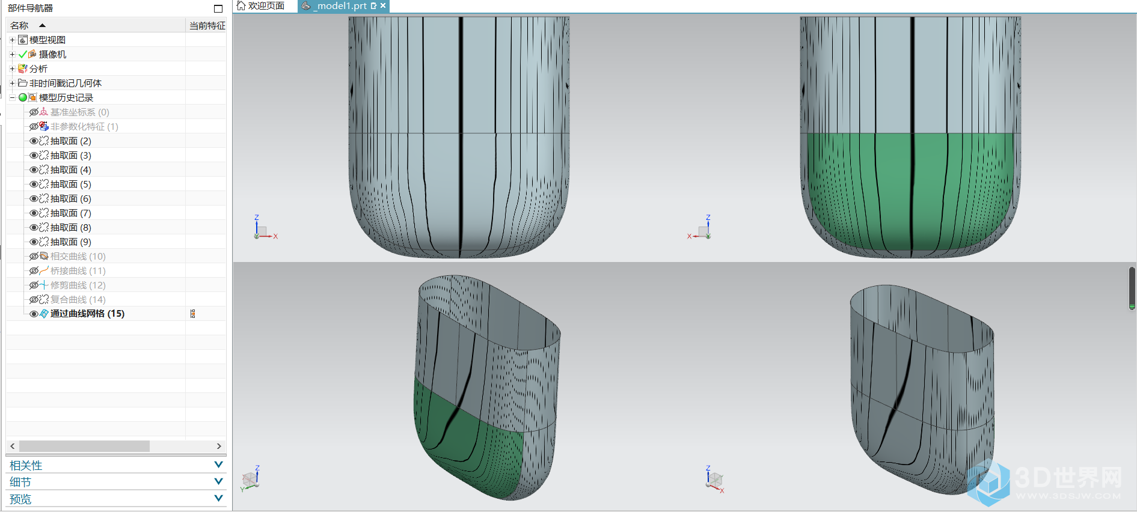1137x515 pixels.
Task: Open the 相关性 panel title
Action: 26,465
